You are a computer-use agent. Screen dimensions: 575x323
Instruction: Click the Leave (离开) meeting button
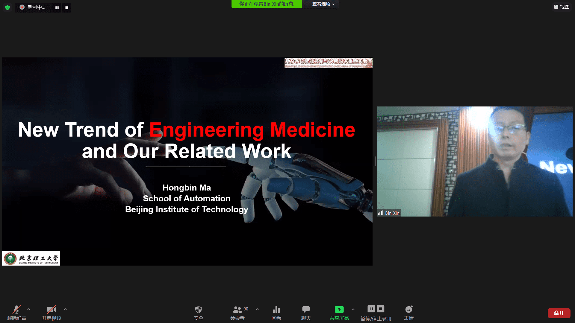[x=559, y=313]
